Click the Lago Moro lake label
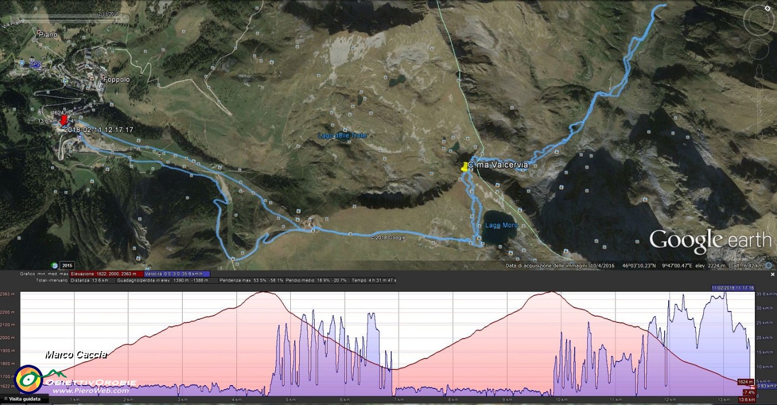This screenshot has height=405, width=777. tap(501, 225)
